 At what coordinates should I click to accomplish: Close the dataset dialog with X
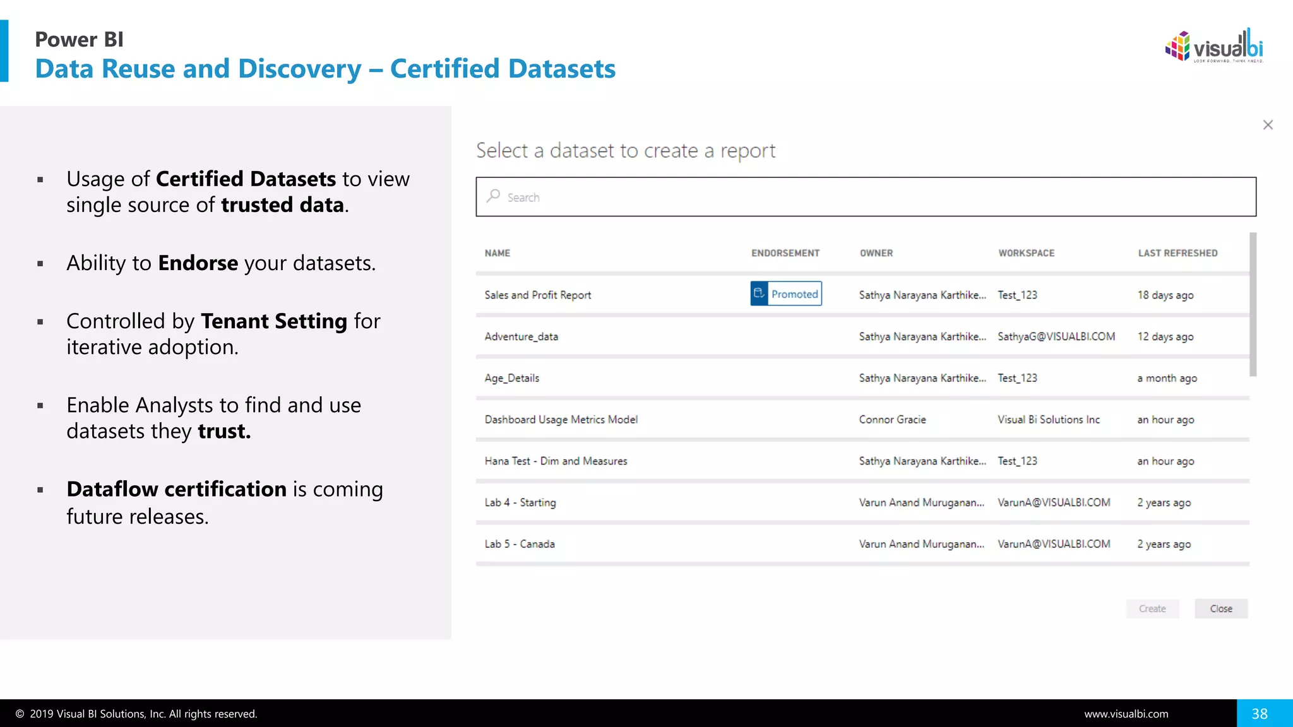click(x=1268, y=125)
